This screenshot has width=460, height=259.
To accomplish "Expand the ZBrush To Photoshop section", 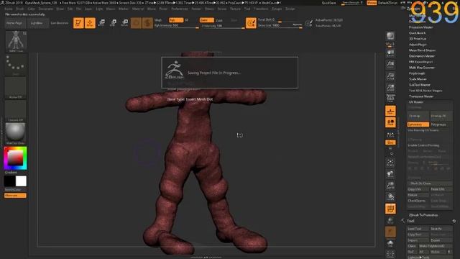I will click(423, 215).
